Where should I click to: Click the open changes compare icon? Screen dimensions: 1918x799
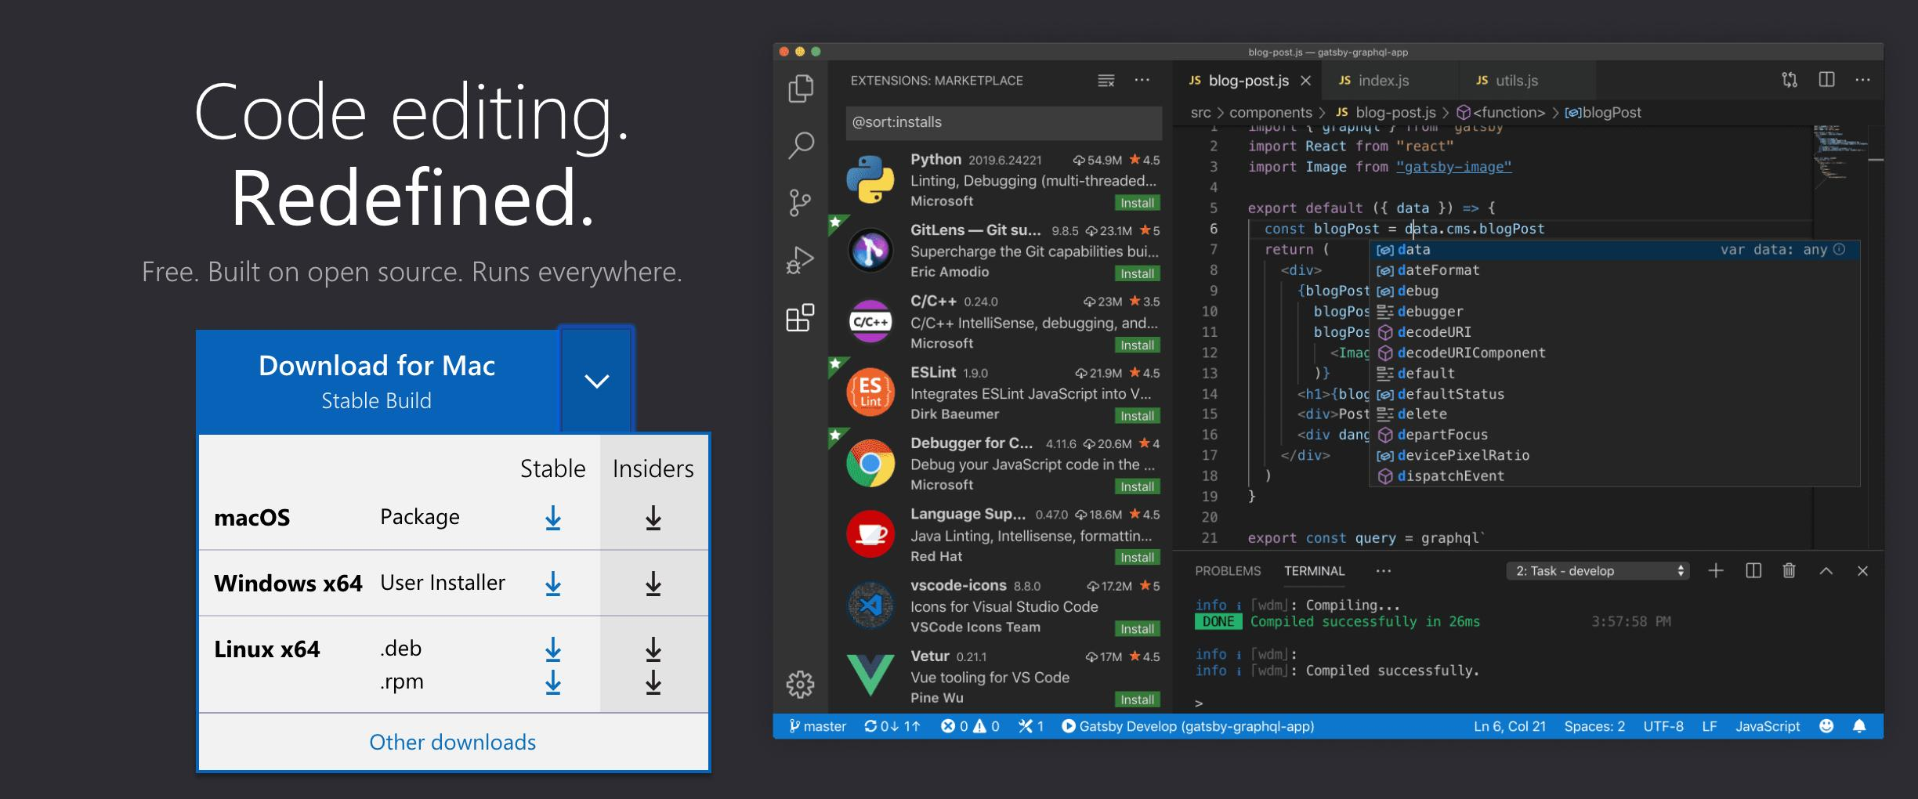pyautogui.click(x=1790, y=80)
